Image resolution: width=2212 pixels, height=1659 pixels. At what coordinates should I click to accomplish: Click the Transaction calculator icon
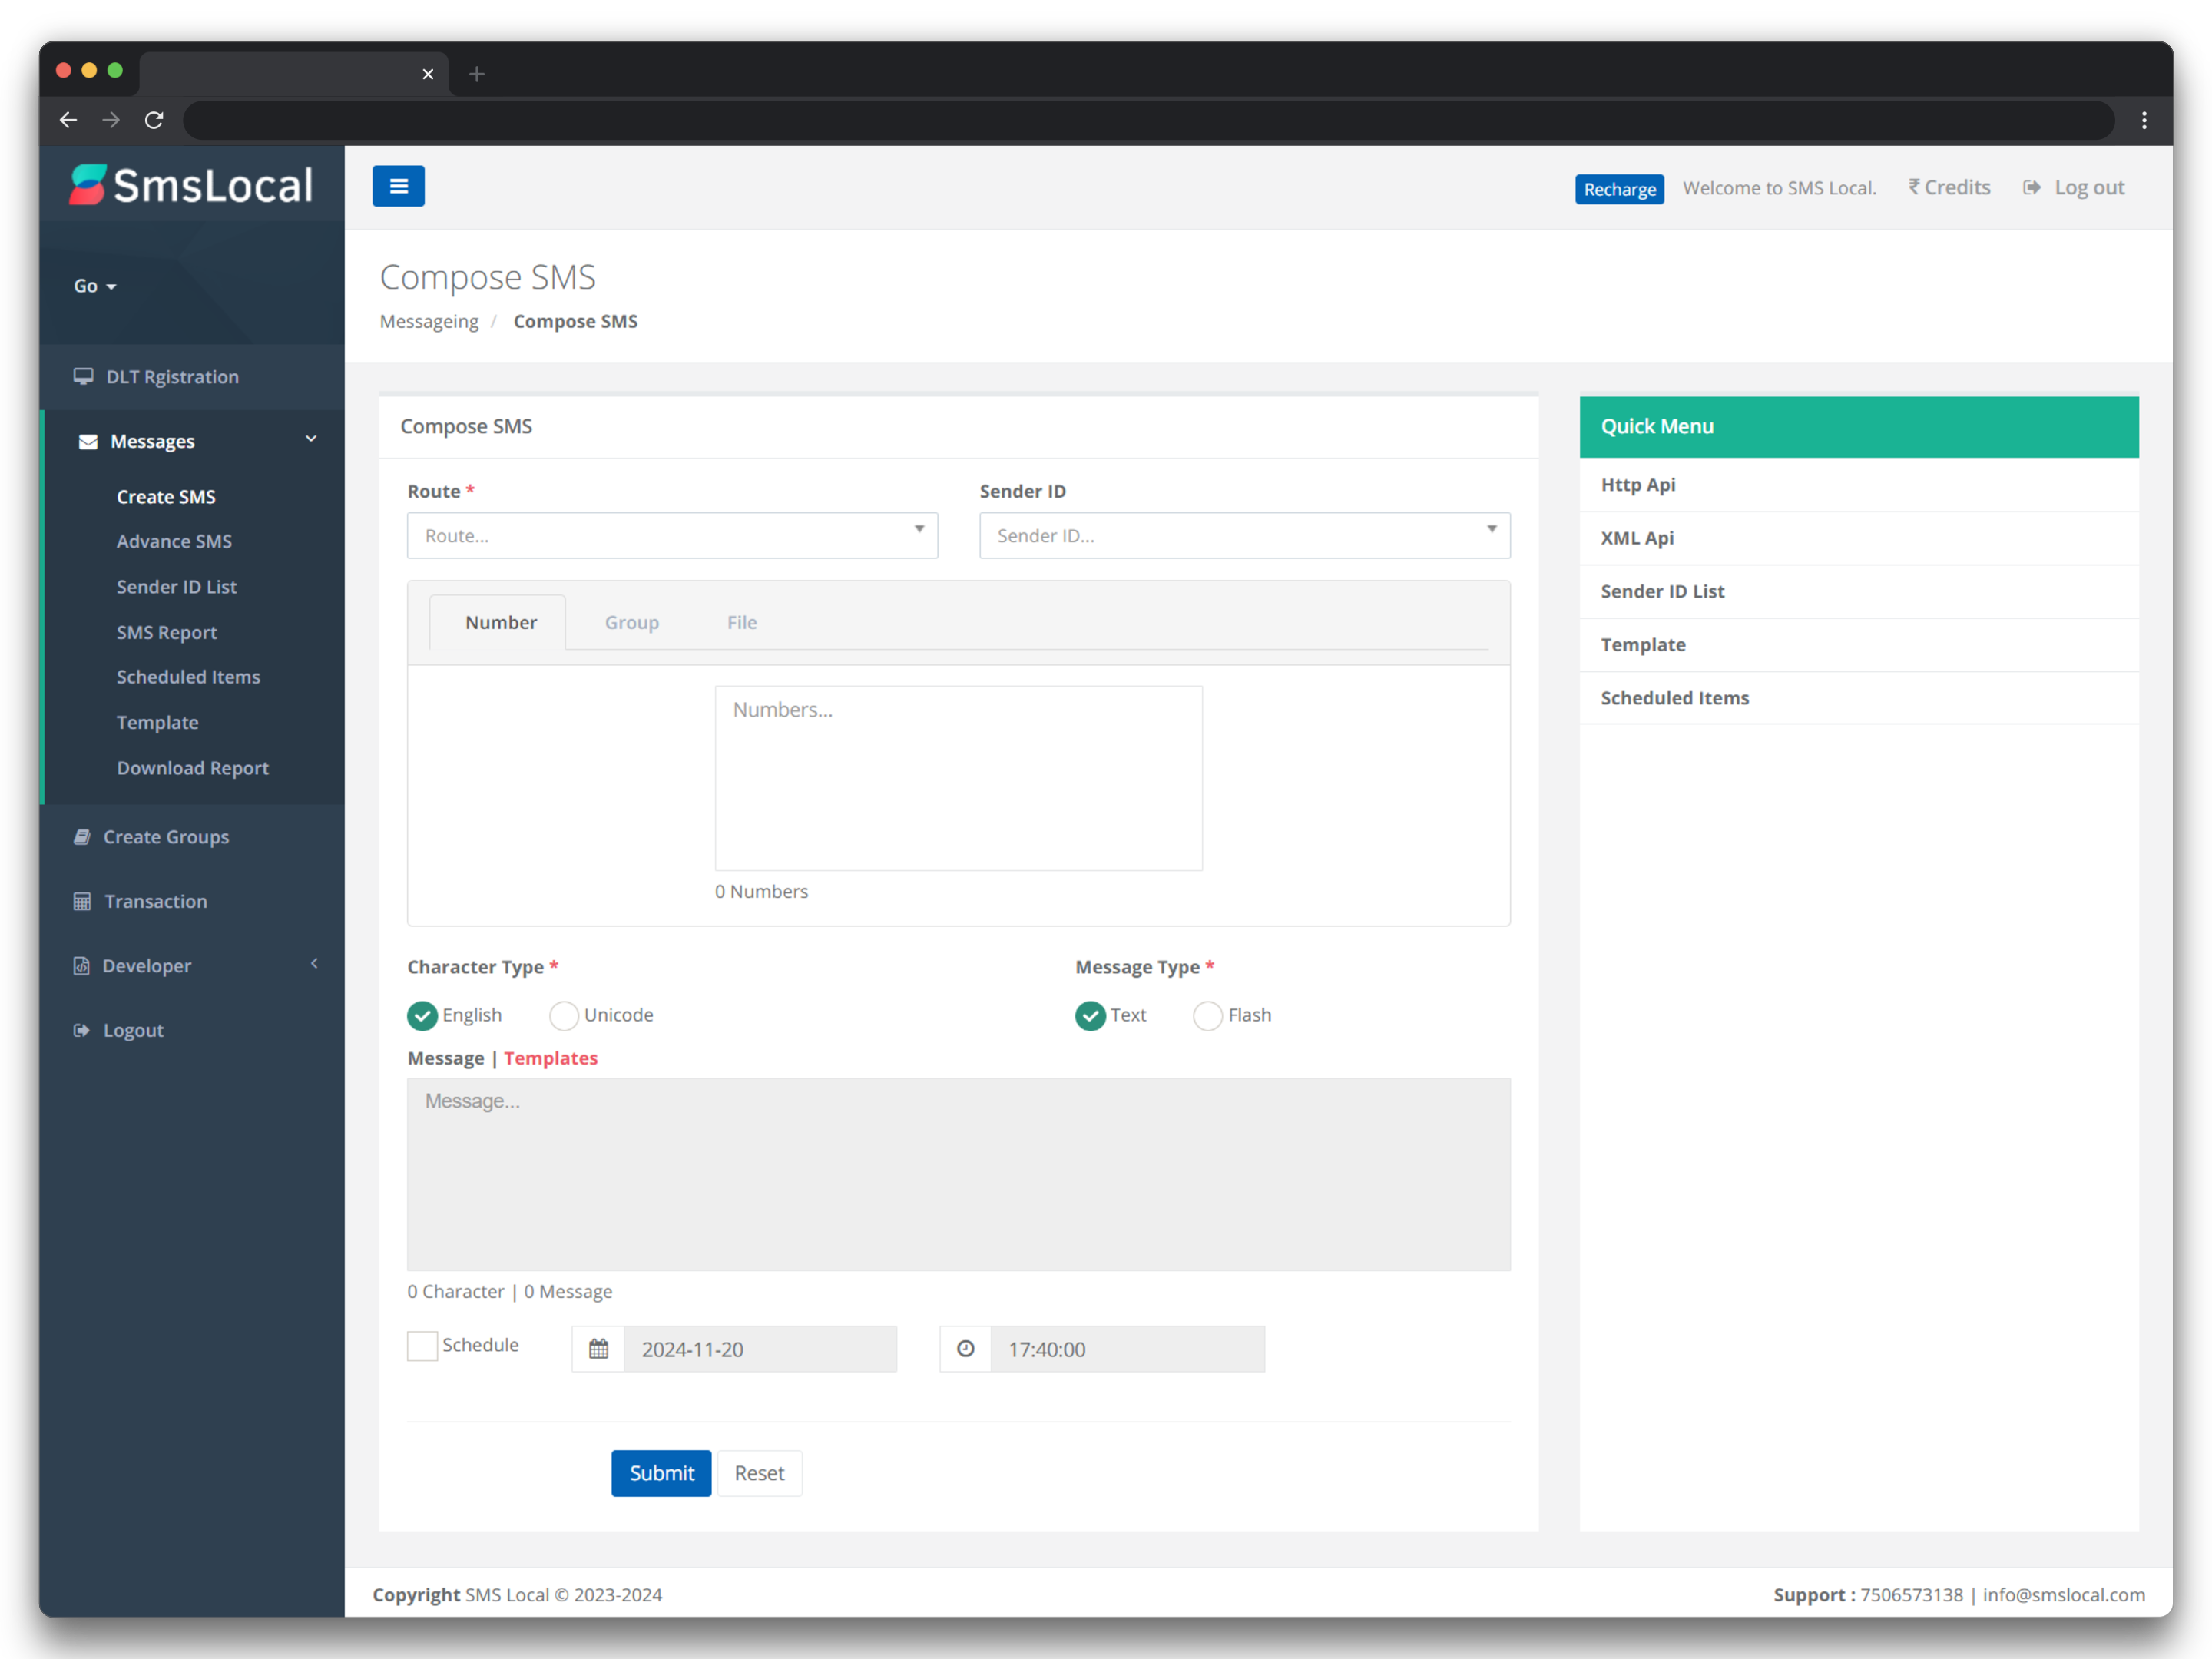[82, 901]
